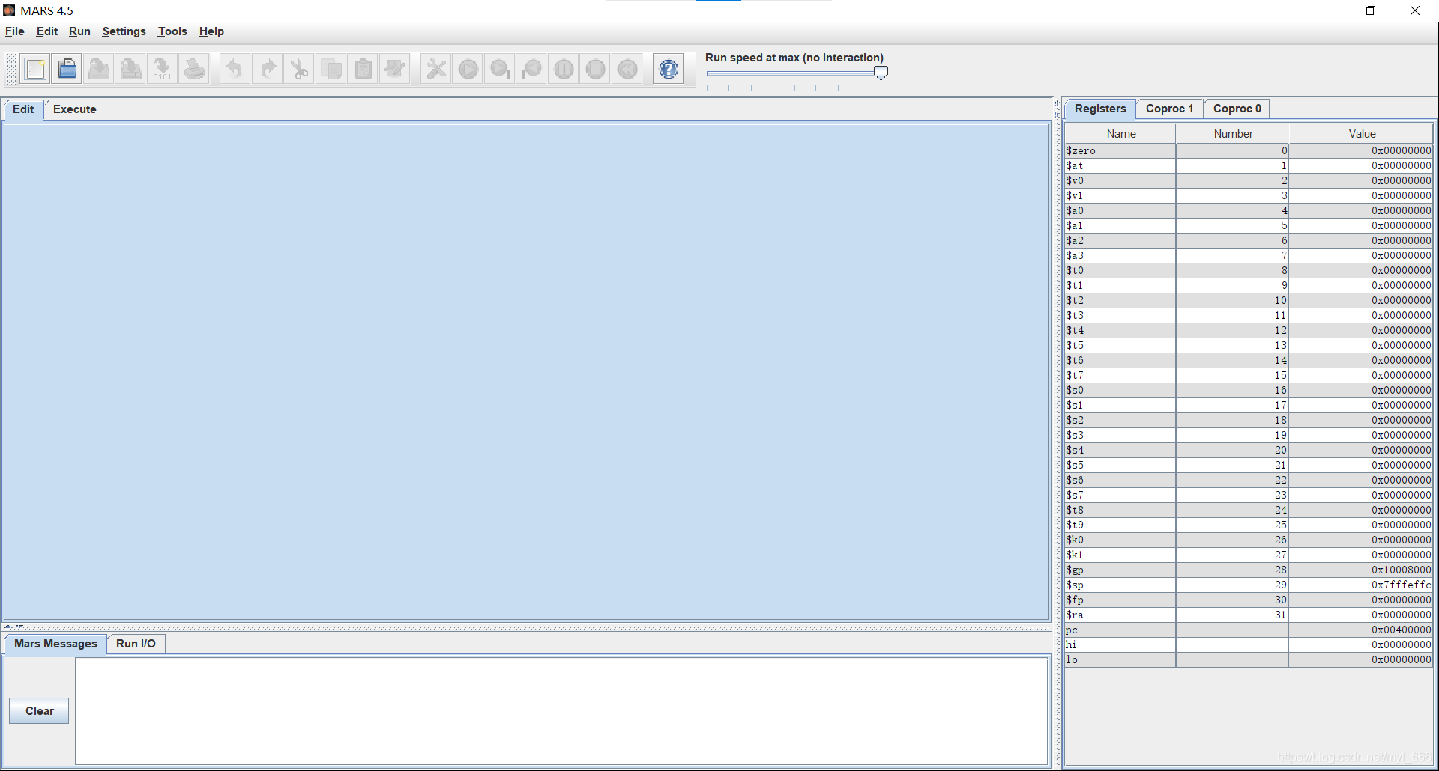Click register number 16 cell
This screenshot has height=771, width=1439.
pyautogui.click(x=1232, y=390)
